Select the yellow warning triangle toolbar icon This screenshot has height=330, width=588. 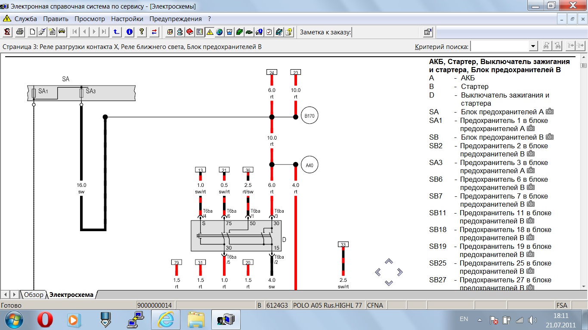(210, 32)
